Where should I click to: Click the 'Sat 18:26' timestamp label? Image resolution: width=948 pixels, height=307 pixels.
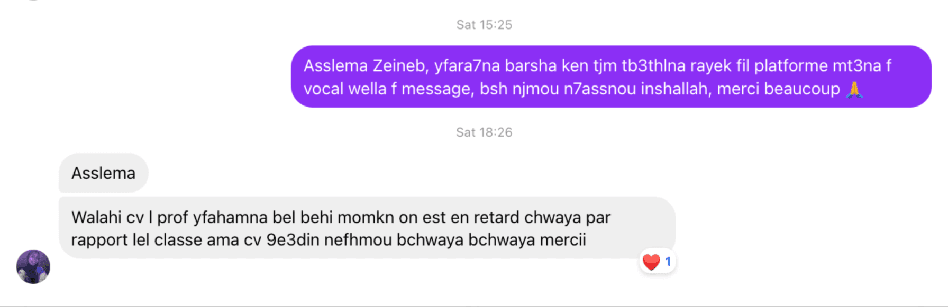tap(483, 132)
